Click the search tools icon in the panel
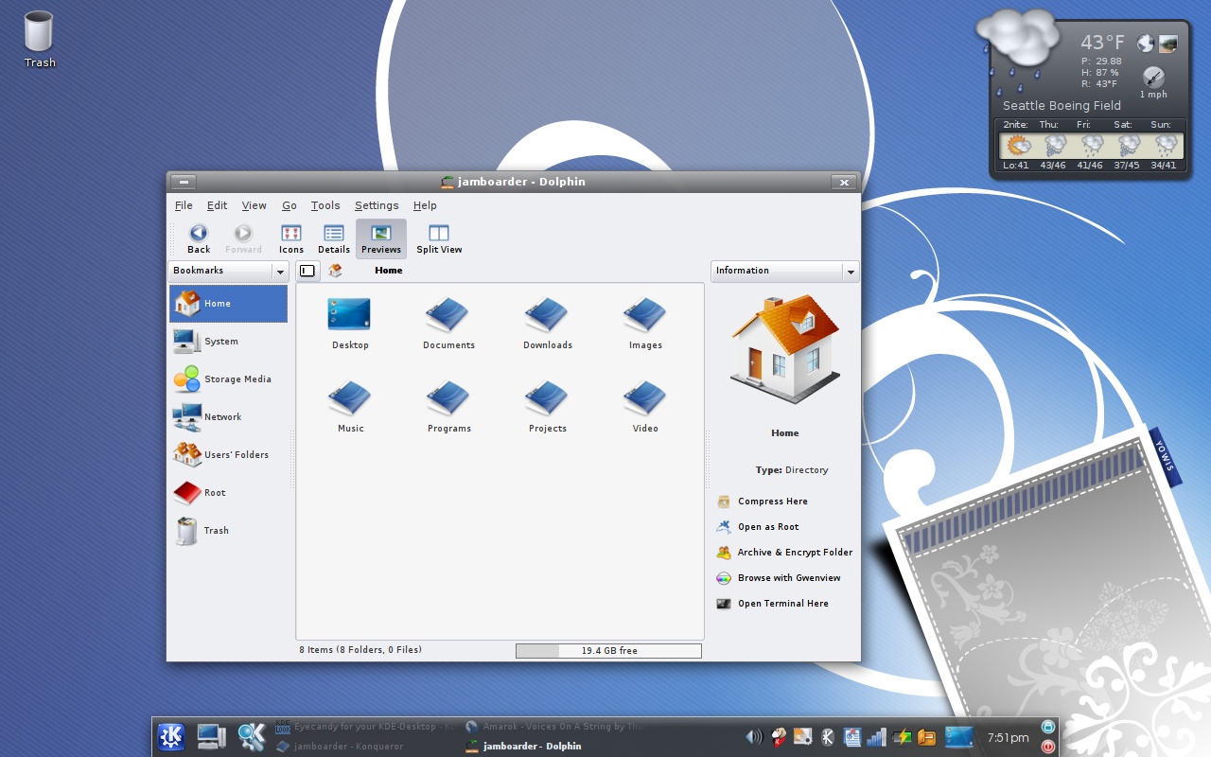 pyautogui.click(x=252, y=736)
